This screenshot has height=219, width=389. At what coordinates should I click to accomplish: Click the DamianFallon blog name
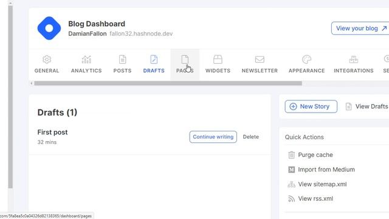88,34
